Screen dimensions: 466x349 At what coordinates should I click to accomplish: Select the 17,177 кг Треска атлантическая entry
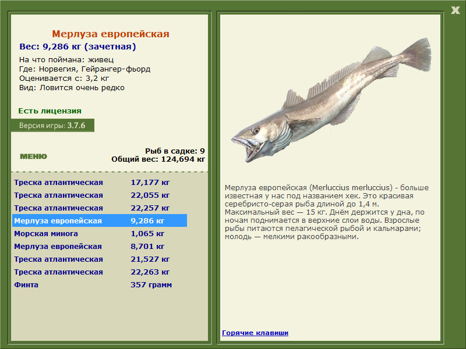coord(100,182)
